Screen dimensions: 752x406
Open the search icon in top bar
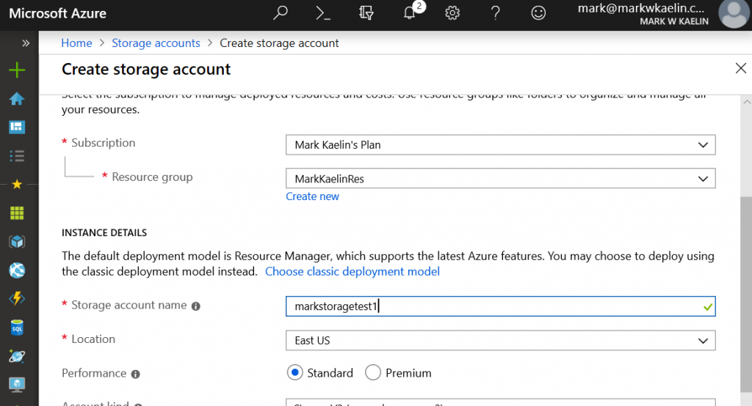280,12
